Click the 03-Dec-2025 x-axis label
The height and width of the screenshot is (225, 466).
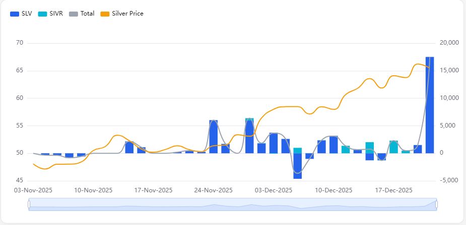click(274, 190)
